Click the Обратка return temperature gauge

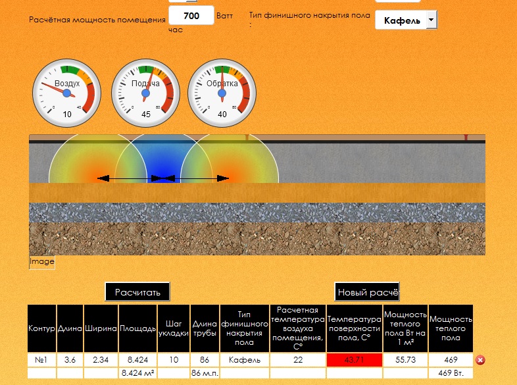click(x=222, y=93)
